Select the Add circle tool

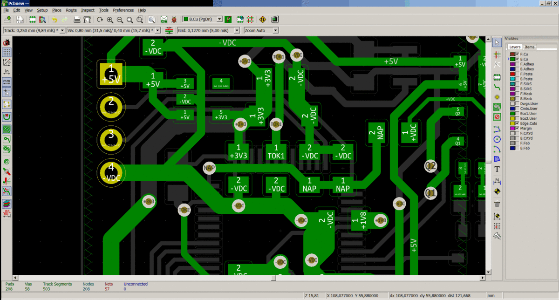click(497, 139)
